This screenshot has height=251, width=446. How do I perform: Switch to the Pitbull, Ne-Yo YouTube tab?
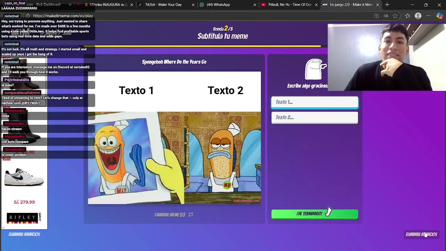click(x=290, y=5)
